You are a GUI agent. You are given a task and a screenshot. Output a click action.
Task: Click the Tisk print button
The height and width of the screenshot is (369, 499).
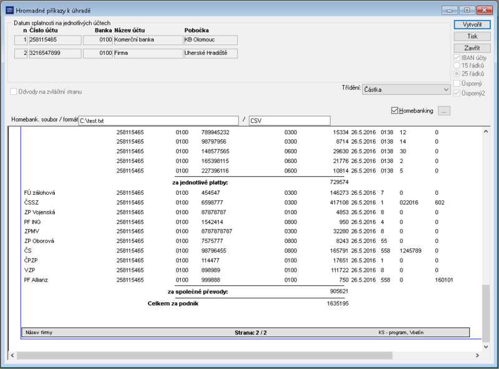pos(472,36)
